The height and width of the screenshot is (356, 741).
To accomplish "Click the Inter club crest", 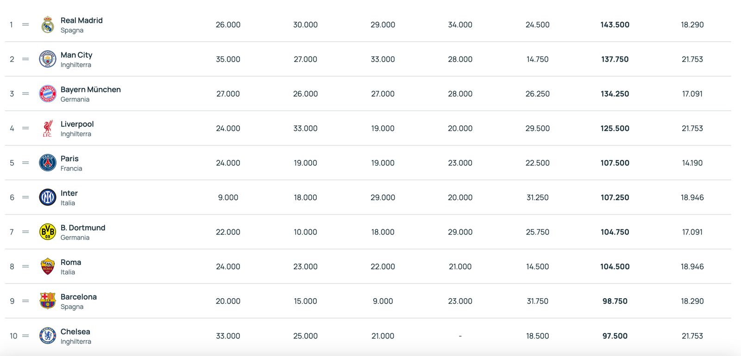I will (48, 197).
